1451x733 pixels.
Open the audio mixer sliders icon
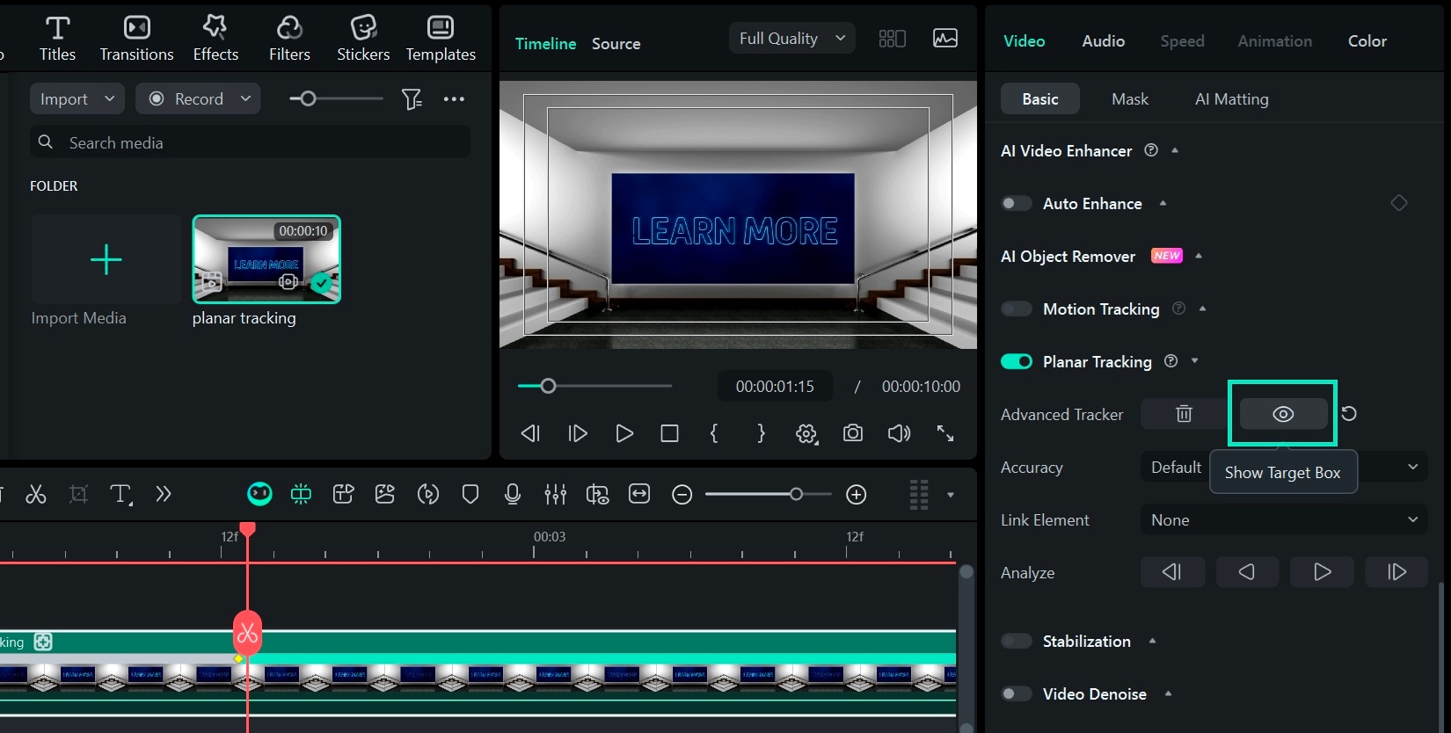[x=555, y=495]
